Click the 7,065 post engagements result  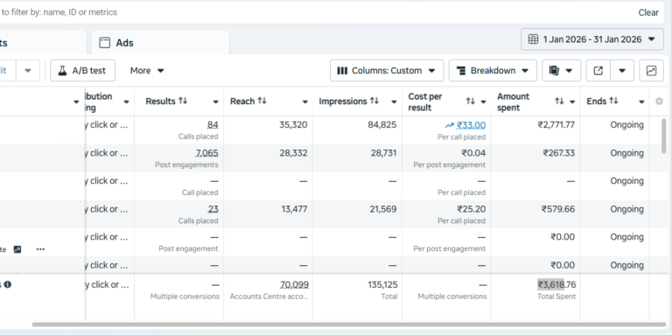207,153
